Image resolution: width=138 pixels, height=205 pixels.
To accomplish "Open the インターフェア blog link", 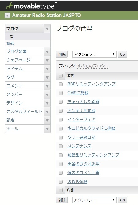I will click(x=81, y=120).
